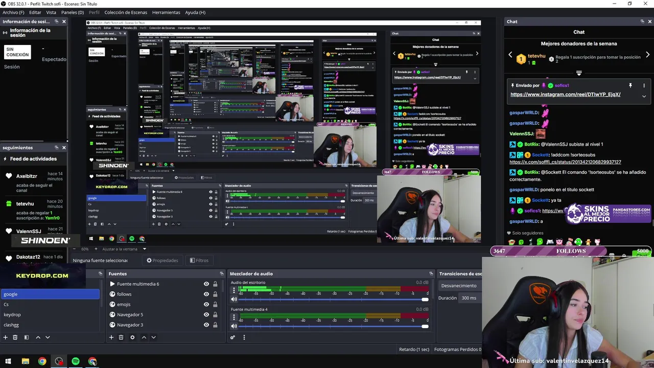Viewport: 654px width, 368px height.
Task: Open Colección de Escenas menu
Action: click(x=126, y=12)
